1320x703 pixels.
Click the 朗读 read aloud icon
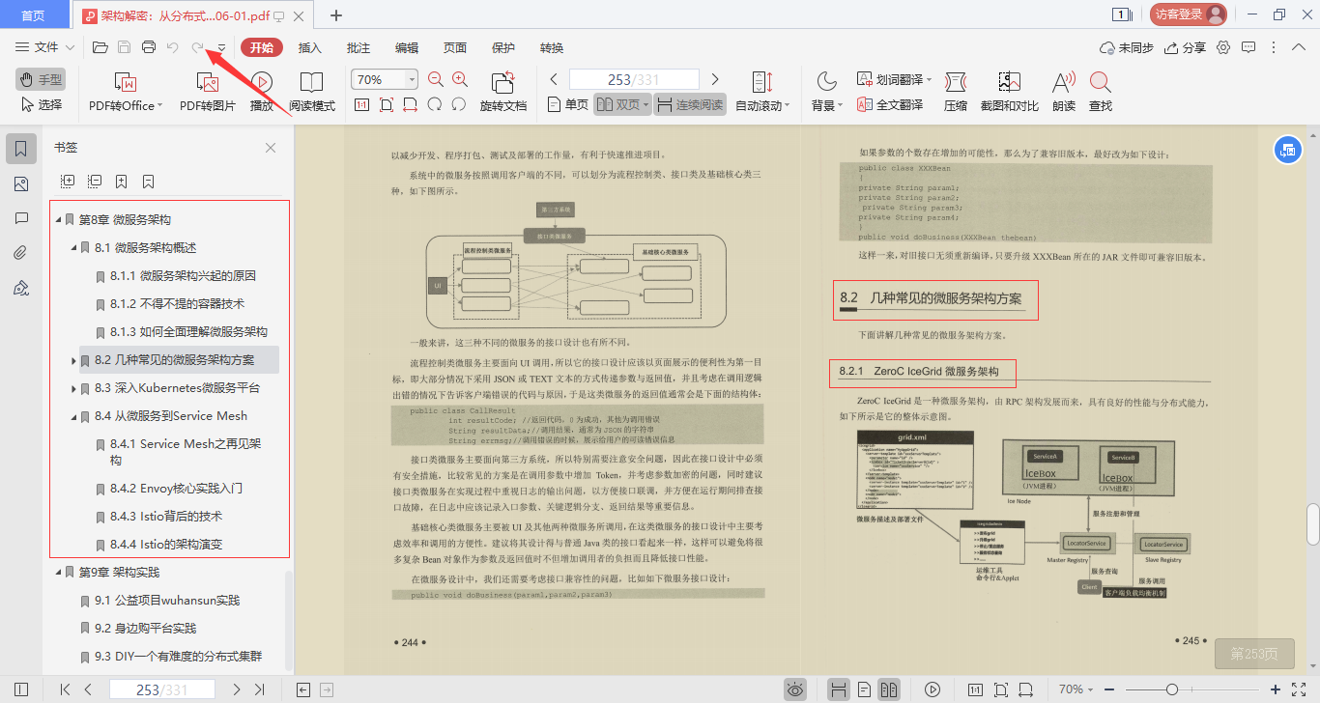[x=1064, y=82]
